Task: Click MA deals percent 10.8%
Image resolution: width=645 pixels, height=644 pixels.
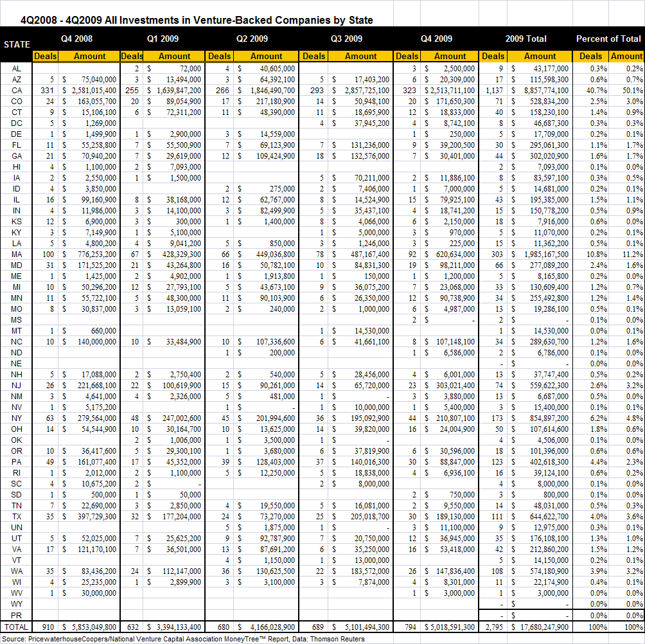Action: pos(596,255)
